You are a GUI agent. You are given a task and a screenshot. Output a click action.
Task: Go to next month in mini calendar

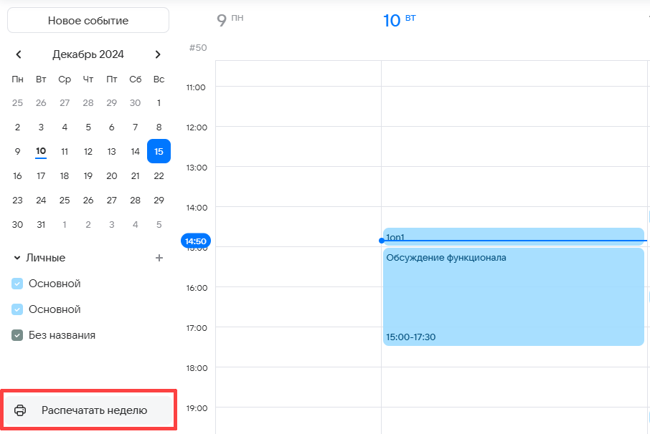tap(158, 54)
